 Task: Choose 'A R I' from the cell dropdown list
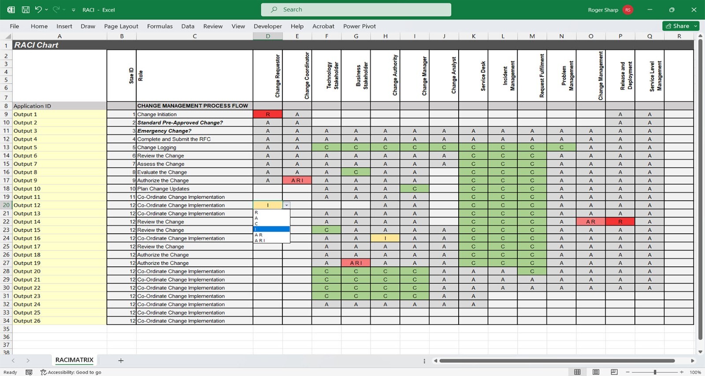pos(260,240)
